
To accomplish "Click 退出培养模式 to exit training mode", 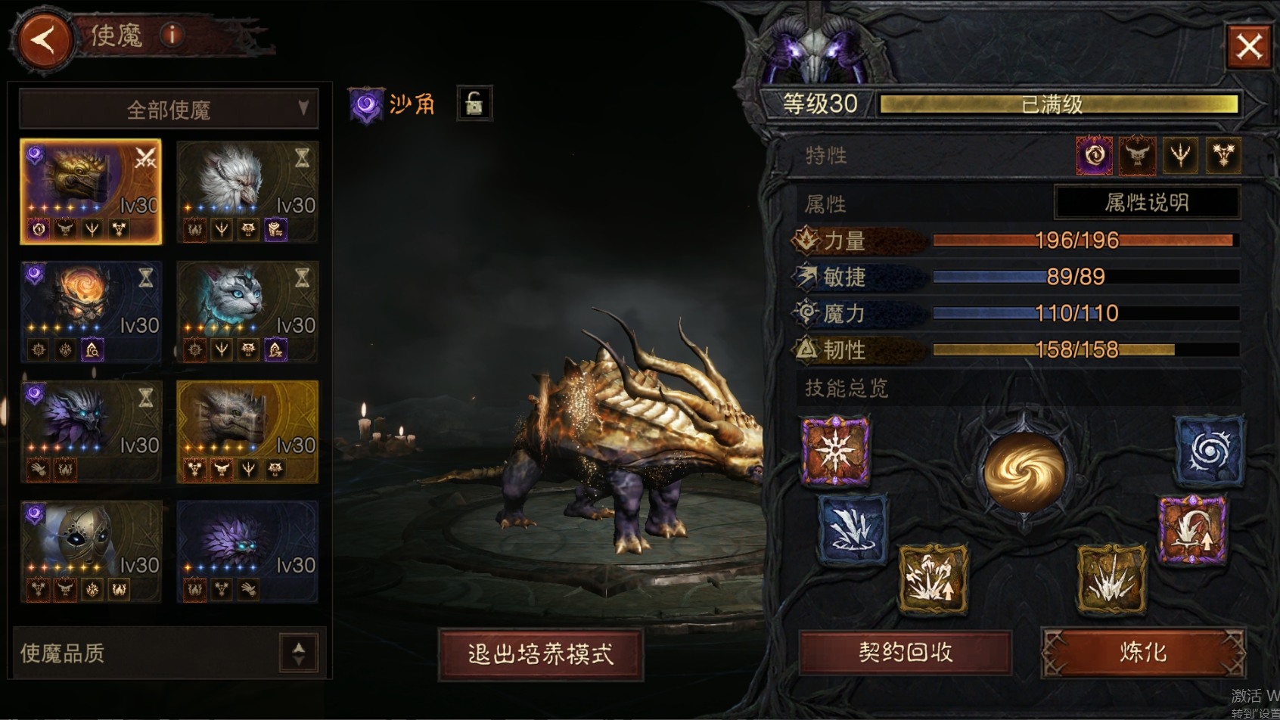I will [541, 653].
